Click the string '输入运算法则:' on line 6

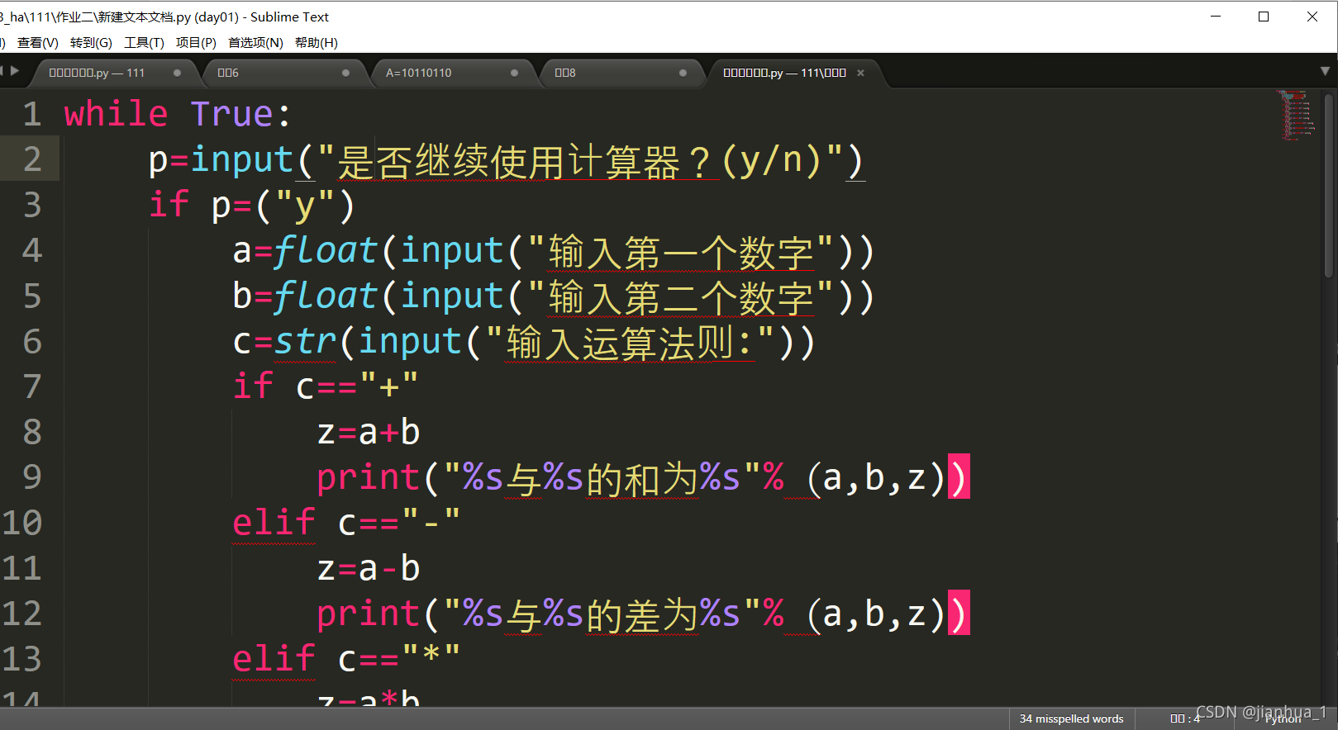[x=630, y=343]
